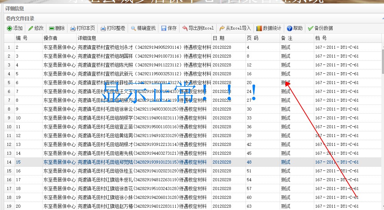Viewport: 384px width, 210px height.
Task: Click the green check 备份数据 icon
Action: tap(310, 28)
